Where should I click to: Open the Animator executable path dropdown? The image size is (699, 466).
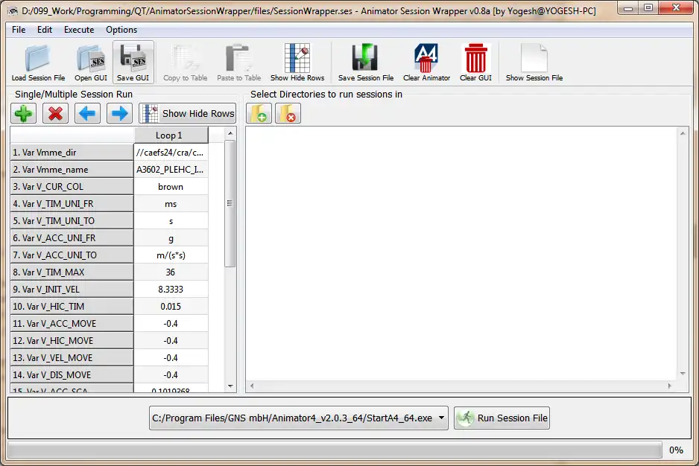(x=299, y=418)
